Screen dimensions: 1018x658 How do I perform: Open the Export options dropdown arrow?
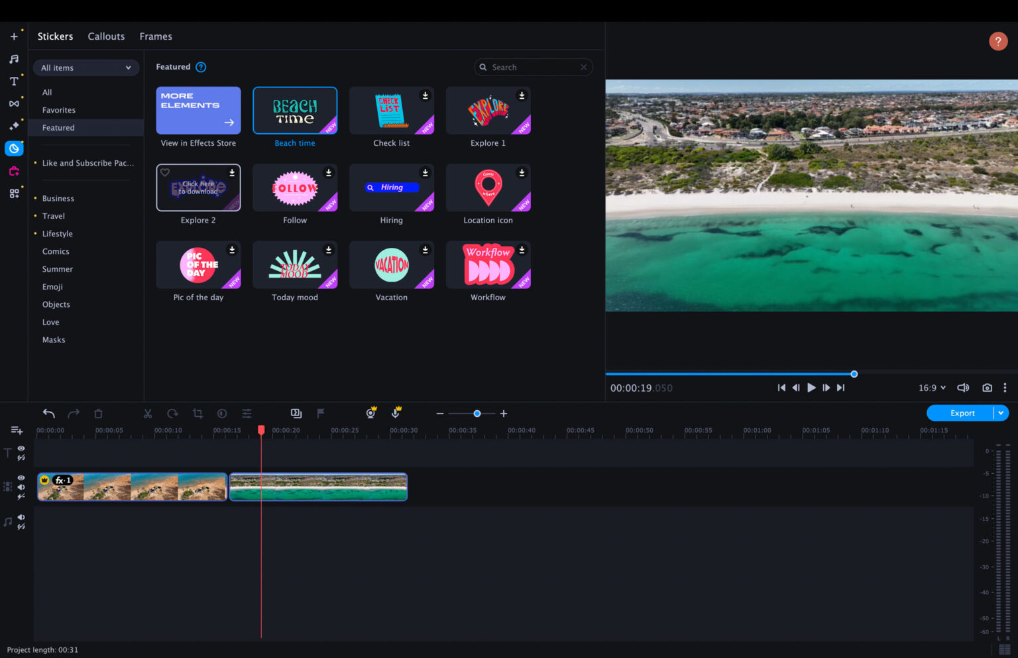point(1002,413)
